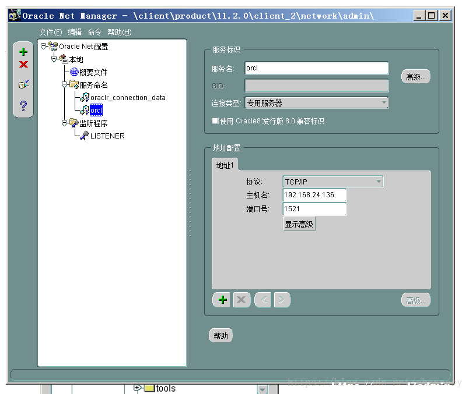The height and width of the screenshot is (394, 469).
Task: Click the previous address left arrow button
Action: pyautogui.click(x=263, y=300)
